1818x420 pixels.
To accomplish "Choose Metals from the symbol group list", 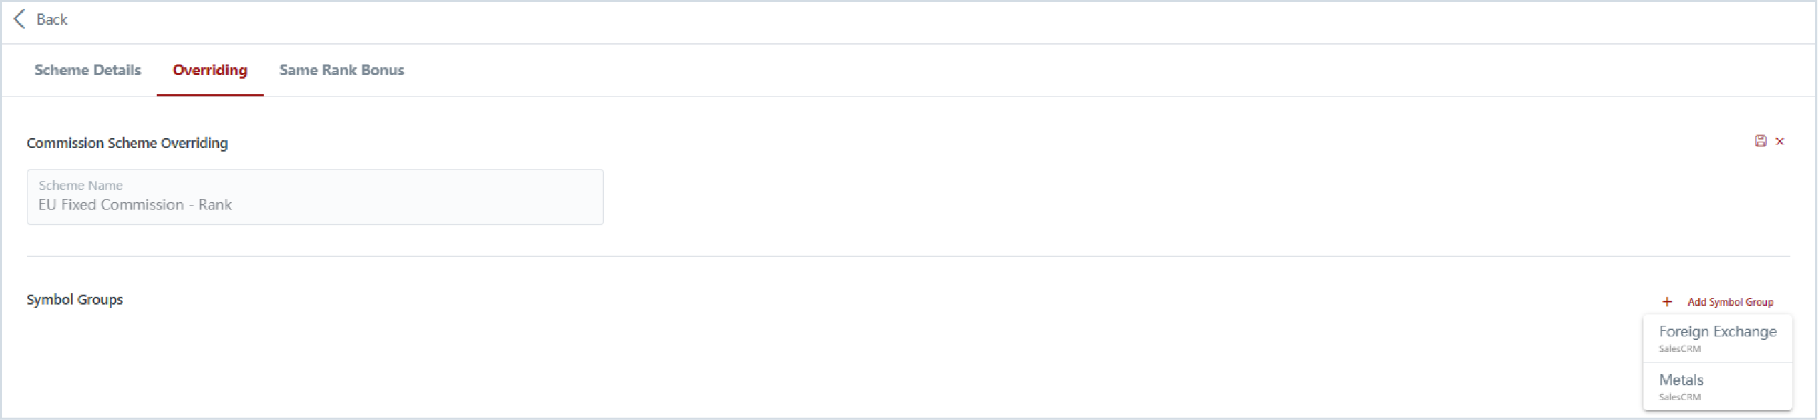I will pyautogui.click(x=1717, y=387).
